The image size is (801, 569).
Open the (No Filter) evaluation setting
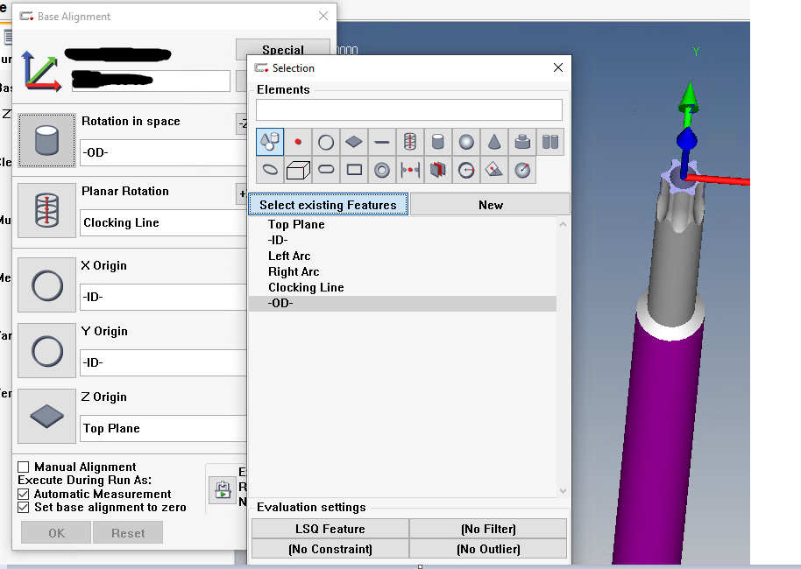click(x=488, y=529)
